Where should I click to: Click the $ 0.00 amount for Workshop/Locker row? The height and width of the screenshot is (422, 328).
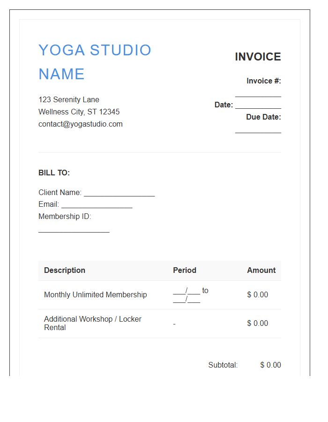coord(258,323)
